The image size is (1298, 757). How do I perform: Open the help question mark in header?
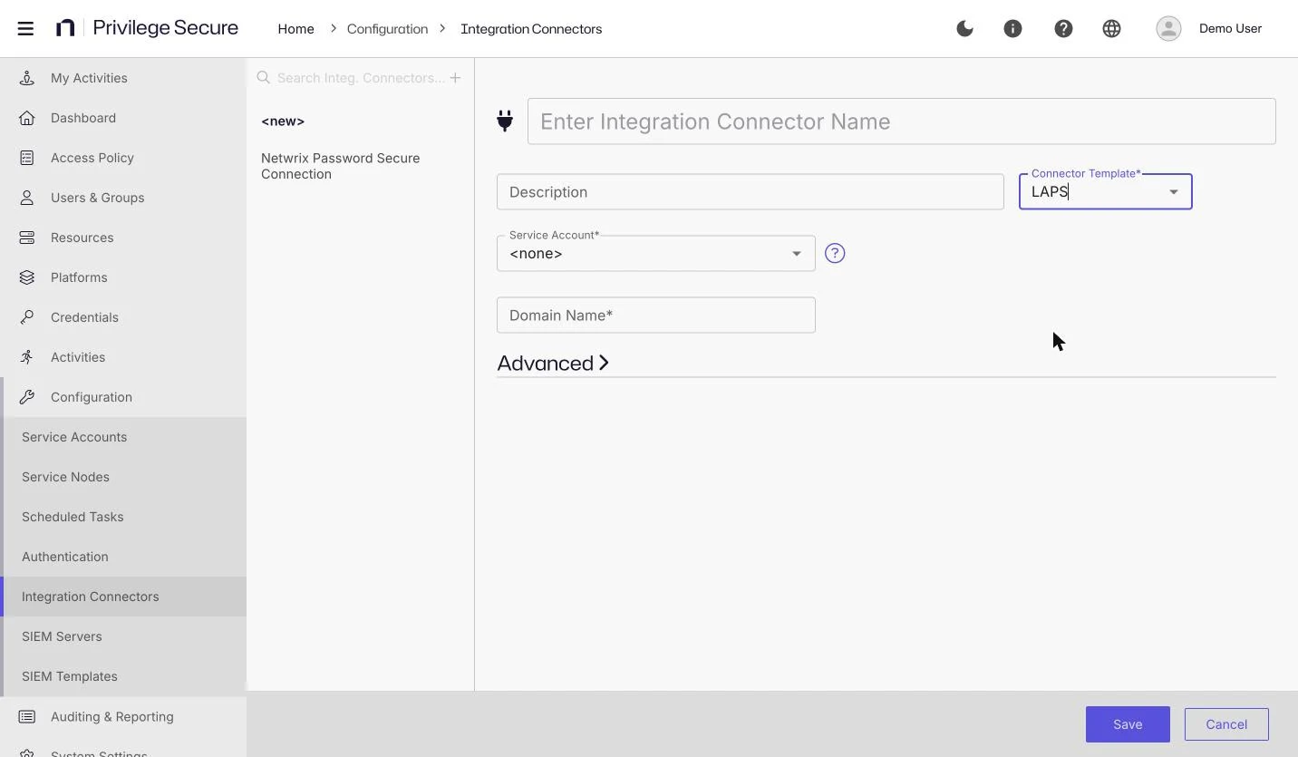click(1063, 28)
